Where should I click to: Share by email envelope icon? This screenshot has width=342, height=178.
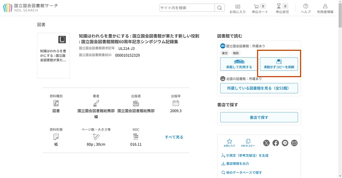[x=294, y=143]
